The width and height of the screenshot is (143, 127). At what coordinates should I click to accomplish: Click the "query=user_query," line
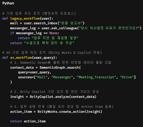pyautogui.click(x=35, y=72)
